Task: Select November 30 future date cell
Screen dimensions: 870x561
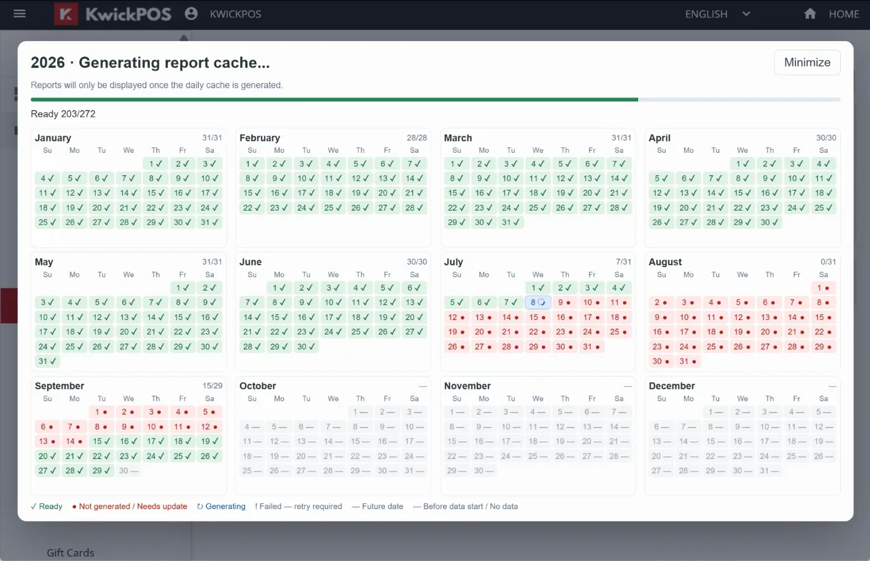Action: pyautogui.click(x=484, y=471)
